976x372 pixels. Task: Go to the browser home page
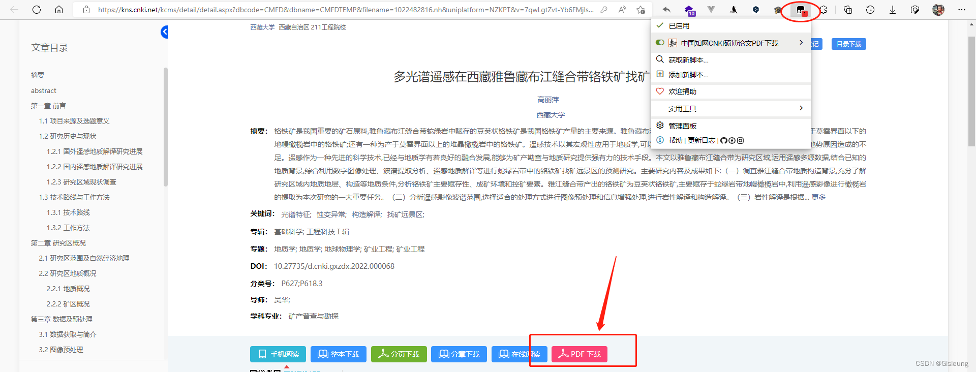click(x=59, y=10)
